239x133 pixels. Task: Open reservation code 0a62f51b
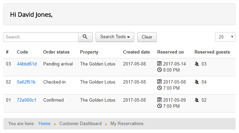(x=26, y=82)
